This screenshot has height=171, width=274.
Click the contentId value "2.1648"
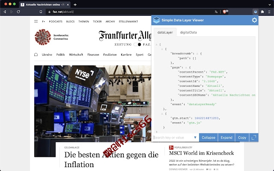click(x=209, y=81)
